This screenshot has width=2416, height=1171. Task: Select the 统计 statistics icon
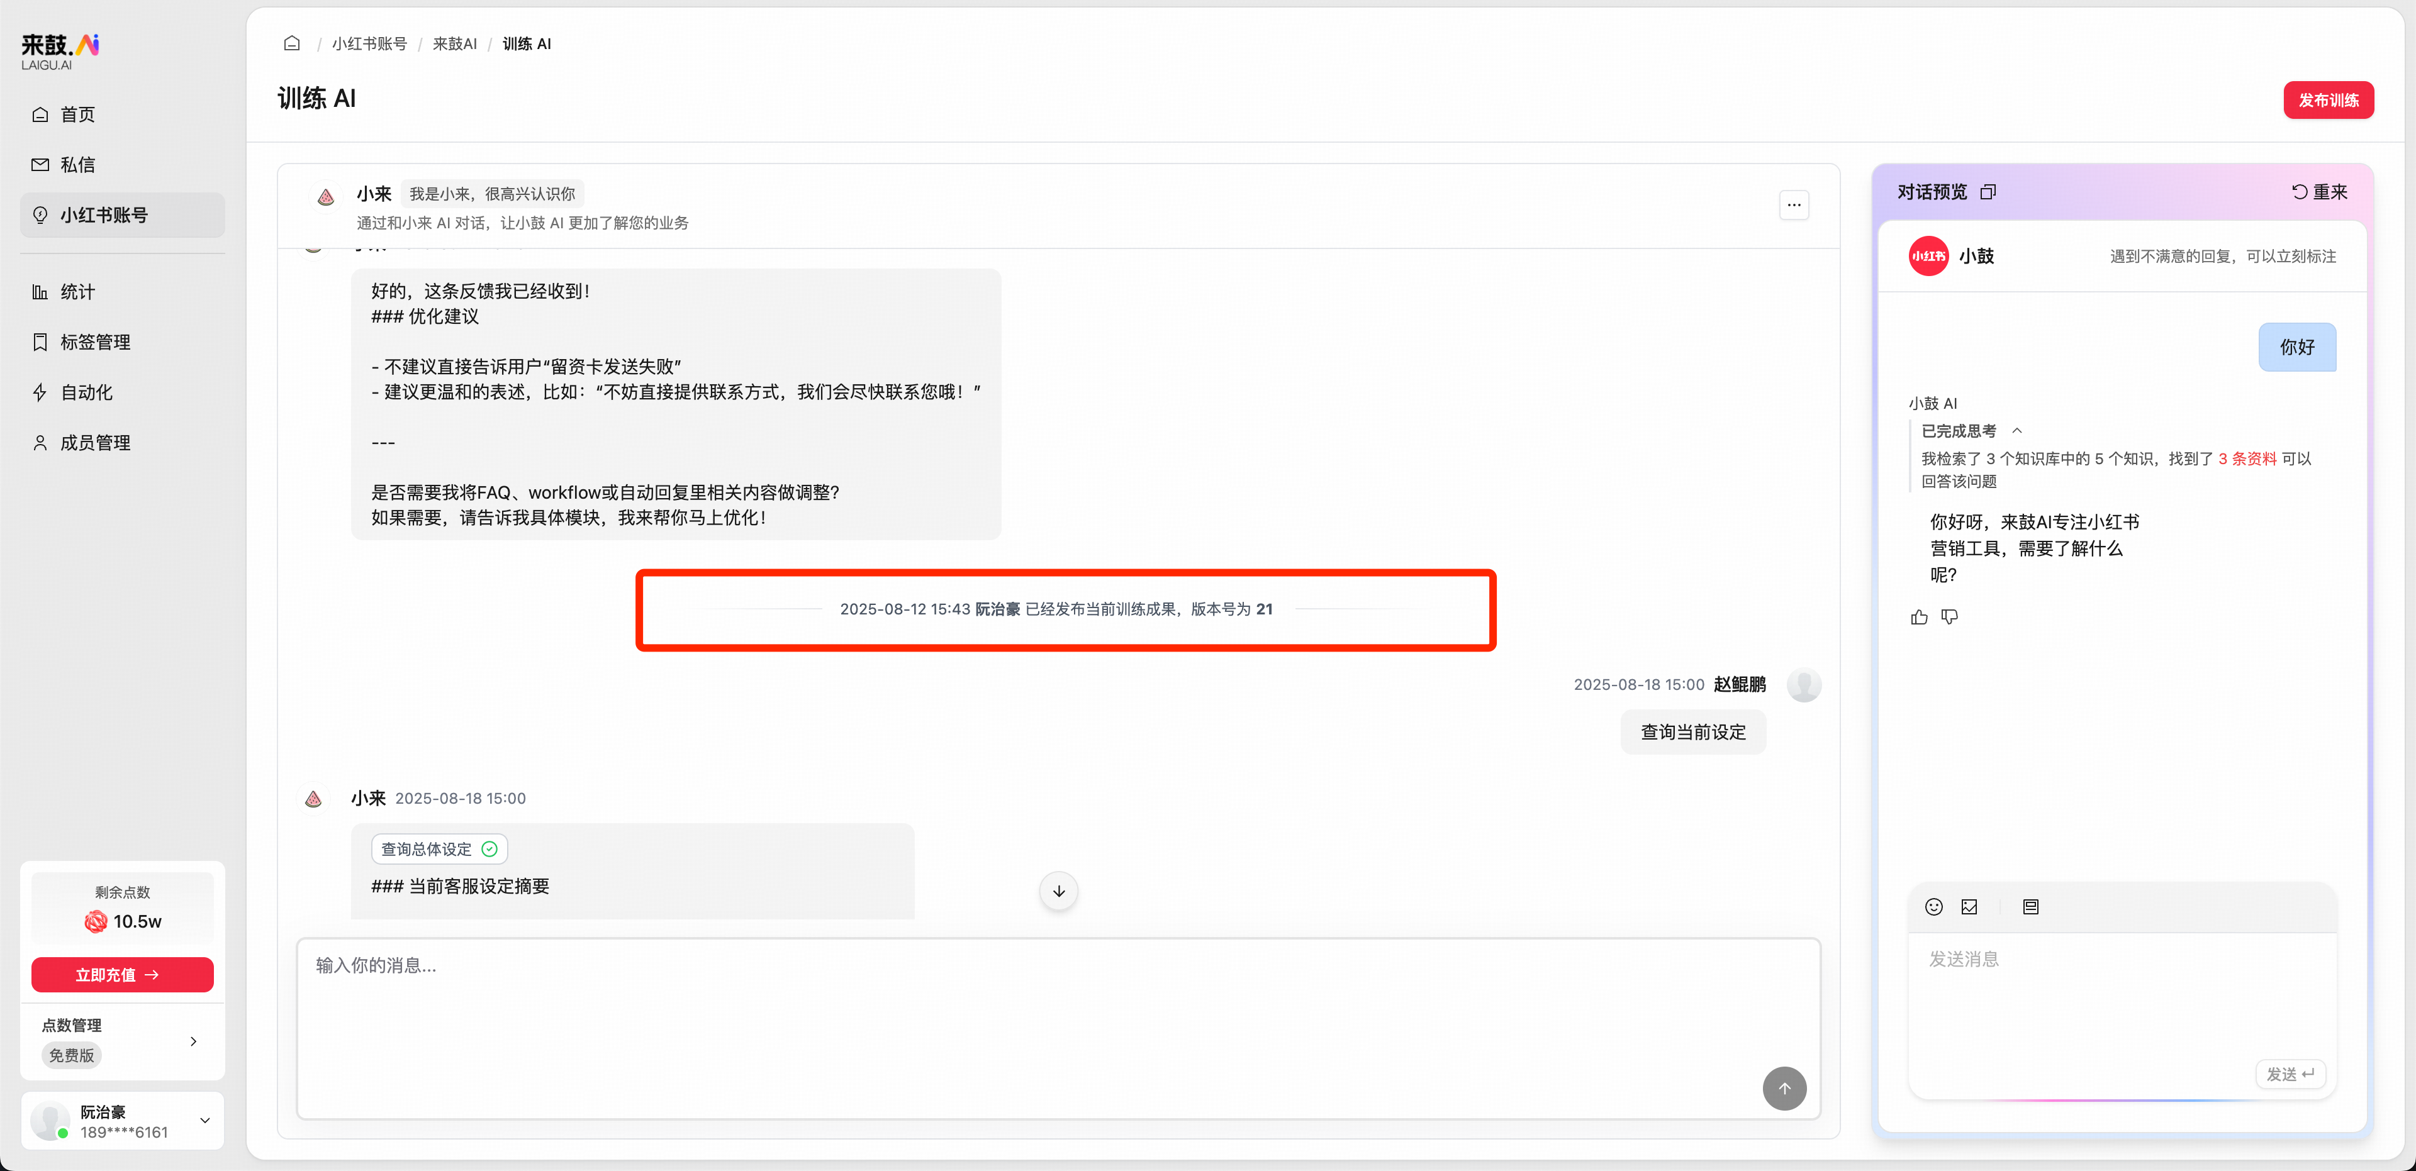(x=40, y=292)
